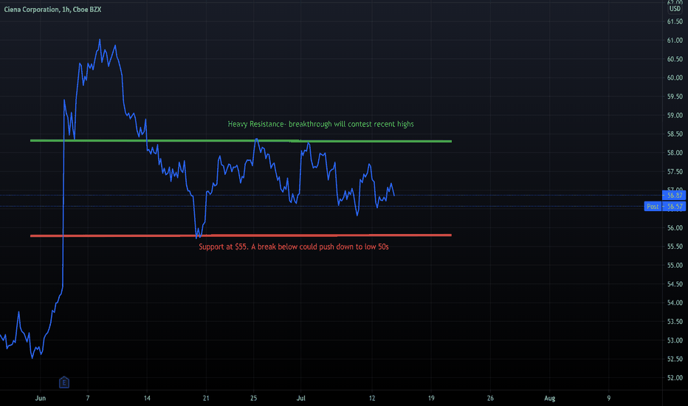Click the '12' date axis label
Image resolution: width=688 pixels, height=406 pixels.
tap(372, 398)
